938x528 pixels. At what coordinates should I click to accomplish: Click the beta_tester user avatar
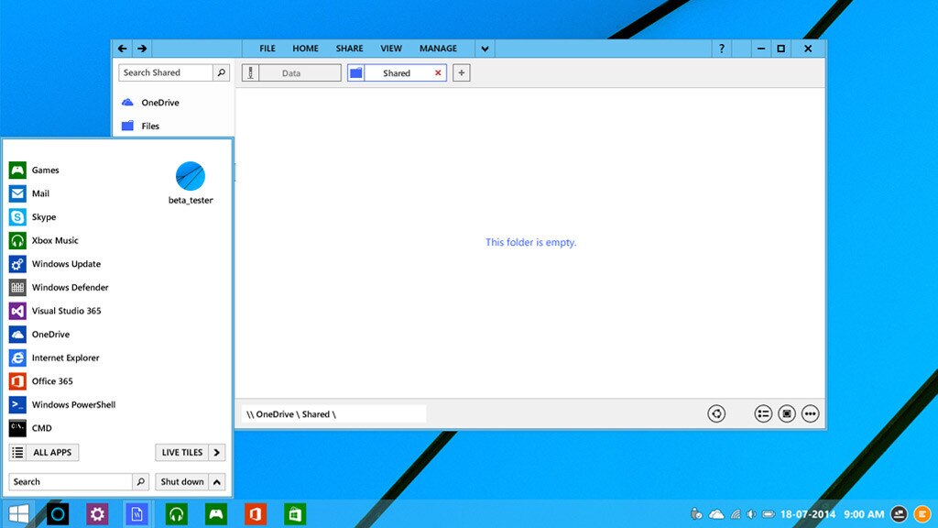pyautogui.click(x=191, y=176)
